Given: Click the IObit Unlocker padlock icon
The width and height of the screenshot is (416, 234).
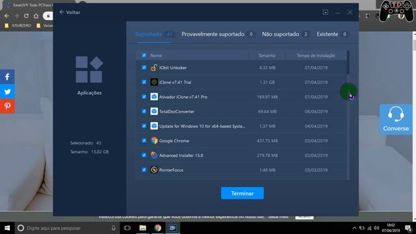Looking at the screenshot, I should (154, 68).
